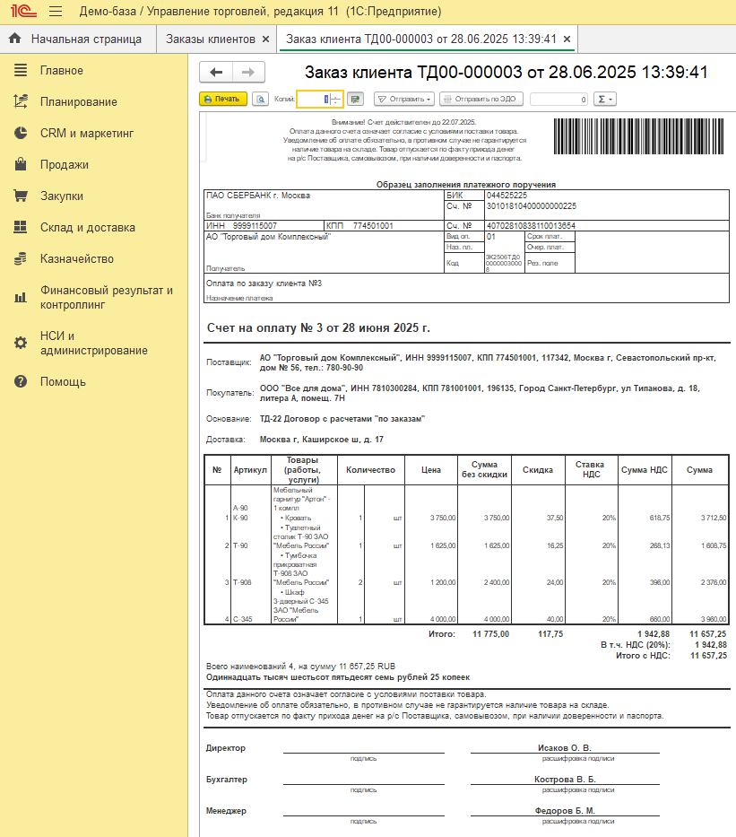Click the Планирование chart icon
Image resolution: width=736 pixels, height=837 pixels.
(x=21, y=101)
